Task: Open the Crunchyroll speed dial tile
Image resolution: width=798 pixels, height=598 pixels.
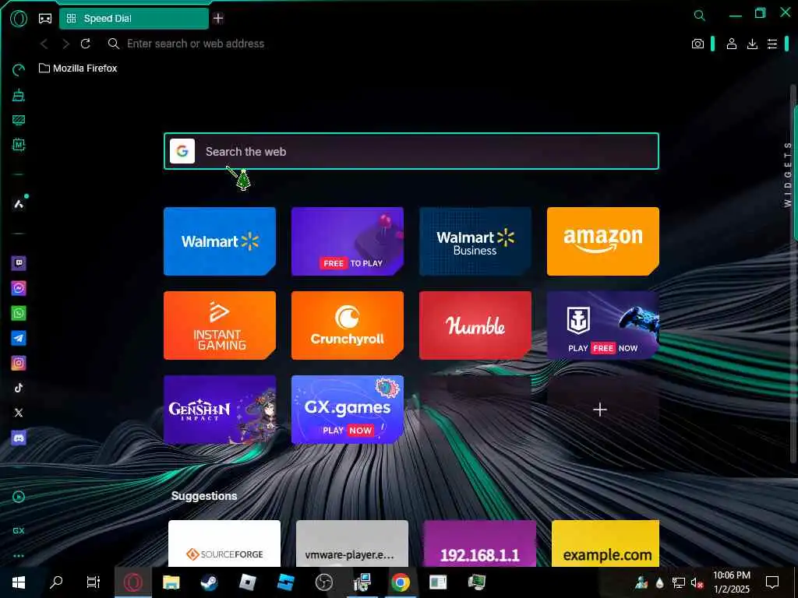Action: 348,325
